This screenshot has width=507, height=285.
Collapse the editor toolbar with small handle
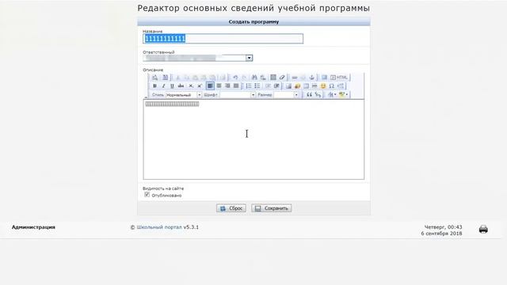[x=146, y=97]
